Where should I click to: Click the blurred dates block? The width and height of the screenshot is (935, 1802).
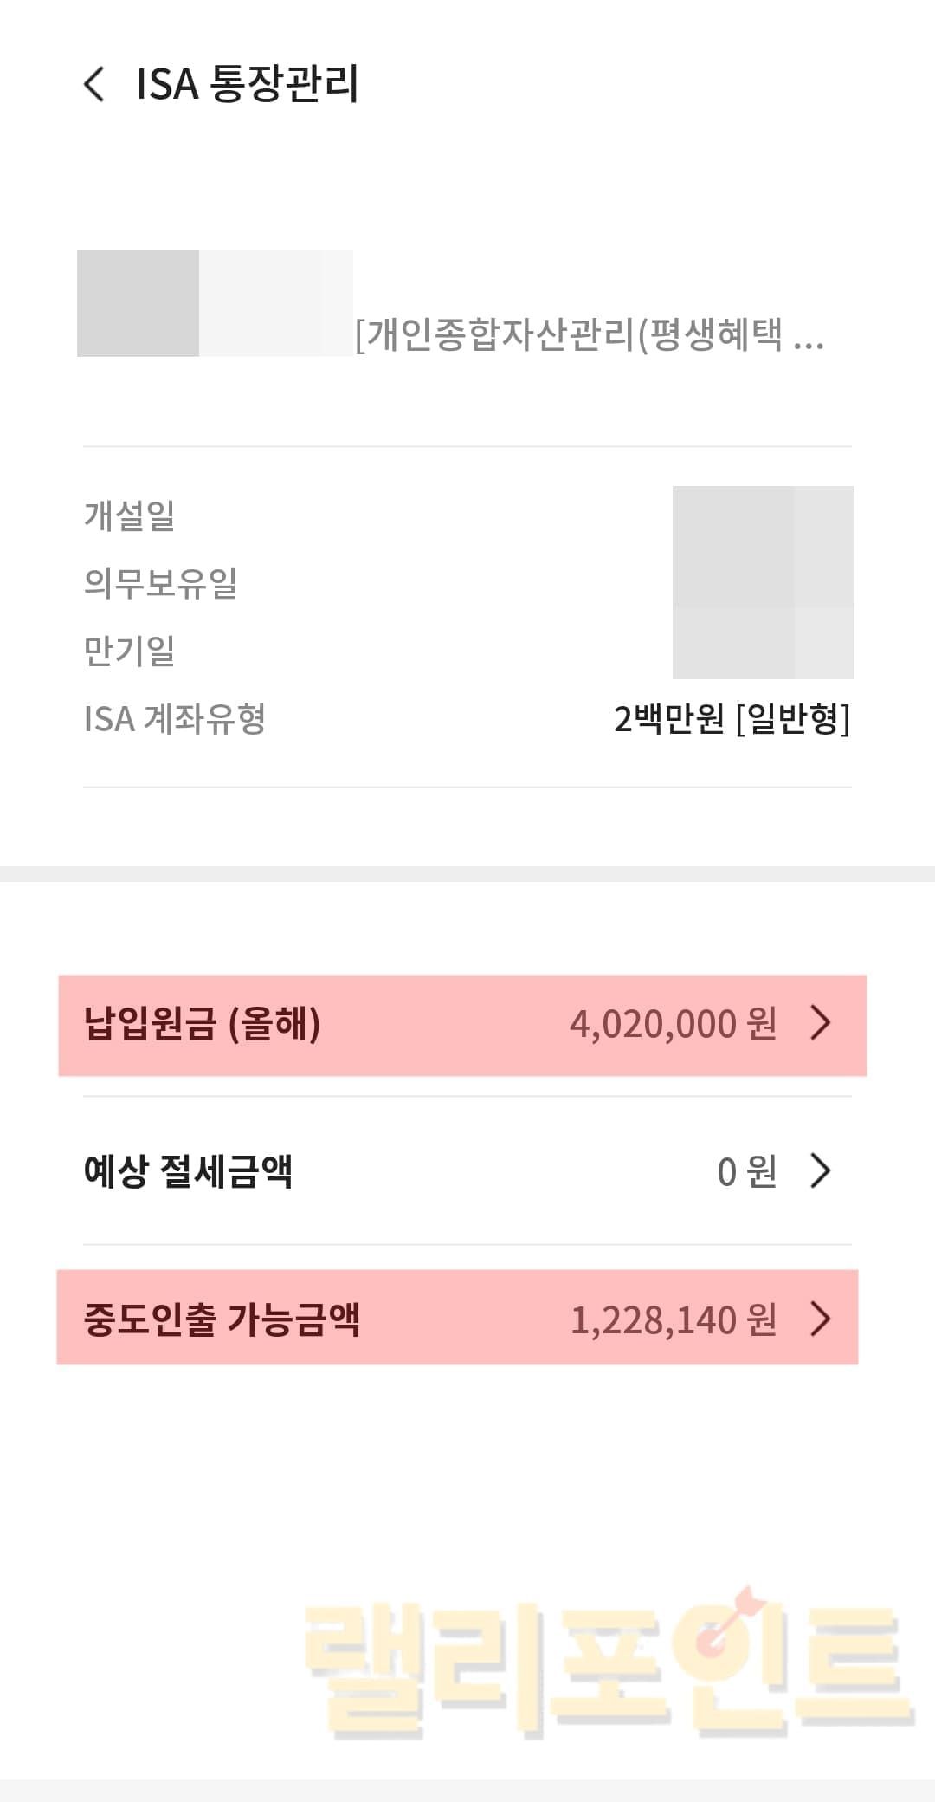[763, 582]
